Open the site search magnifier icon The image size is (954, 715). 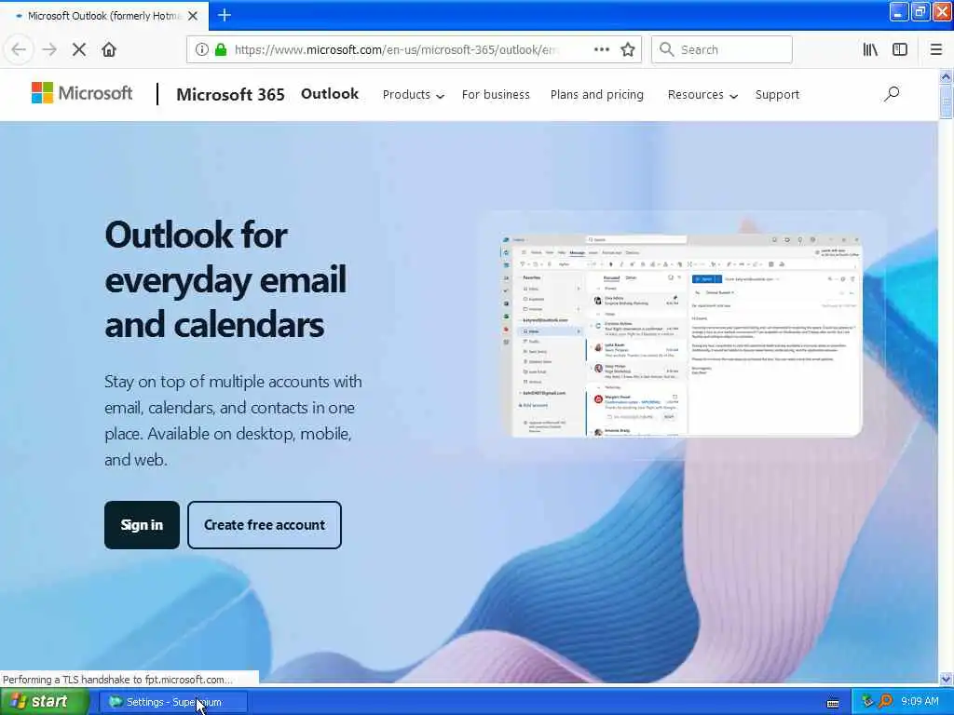tap(892, 94)
